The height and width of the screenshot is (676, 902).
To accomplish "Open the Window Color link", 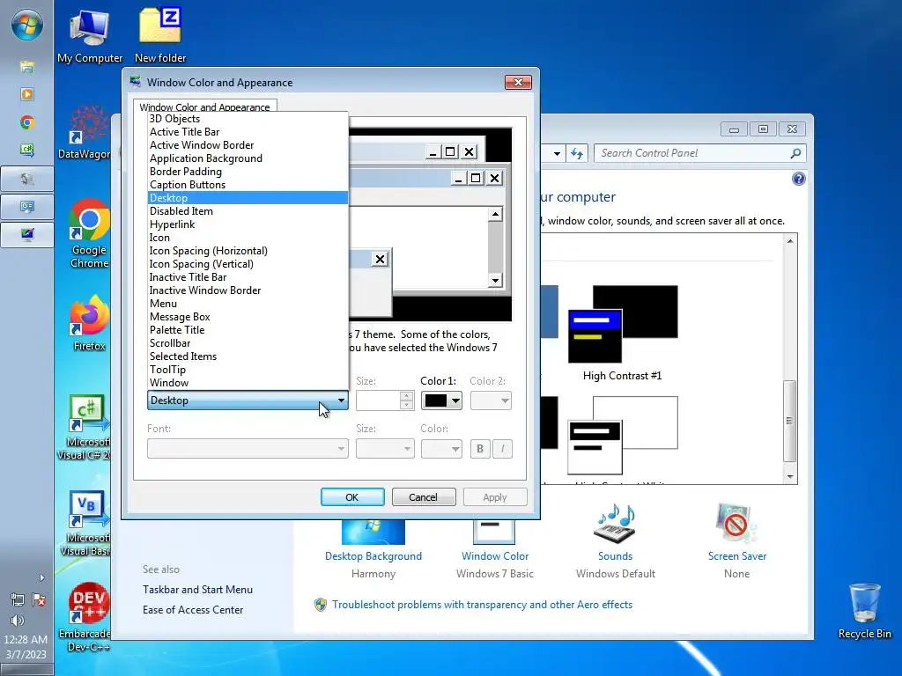I will click(495, 556).
